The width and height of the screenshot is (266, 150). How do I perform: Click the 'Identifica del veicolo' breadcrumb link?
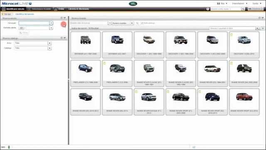25,14
